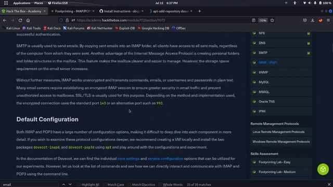This screenshot has width=333, height=187.
Task: Click the shield tracking protection icon
Action: [x=61, y=20]
